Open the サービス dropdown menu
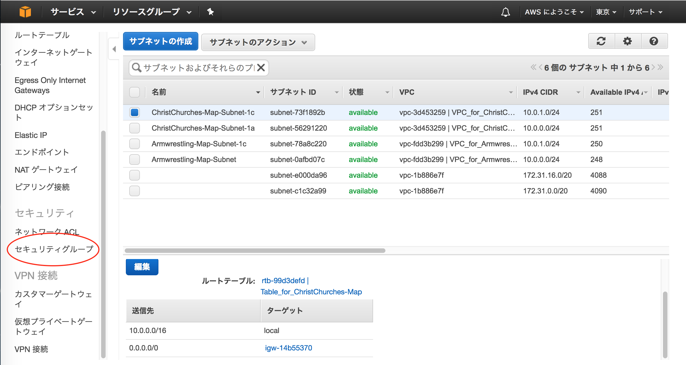The image size is (686, 365). (73, 12)
